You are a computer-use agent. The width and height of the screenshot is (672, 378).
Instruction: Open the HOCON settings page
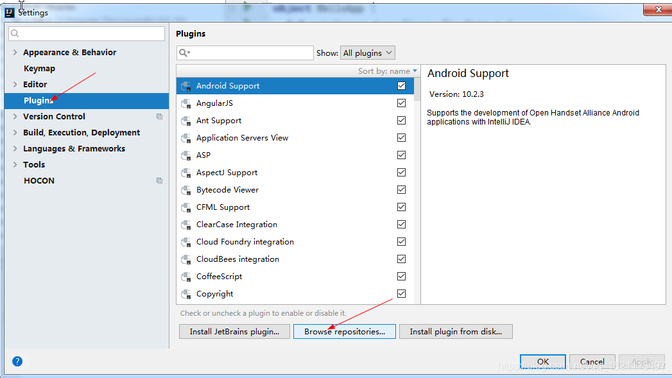coord(39,181)
